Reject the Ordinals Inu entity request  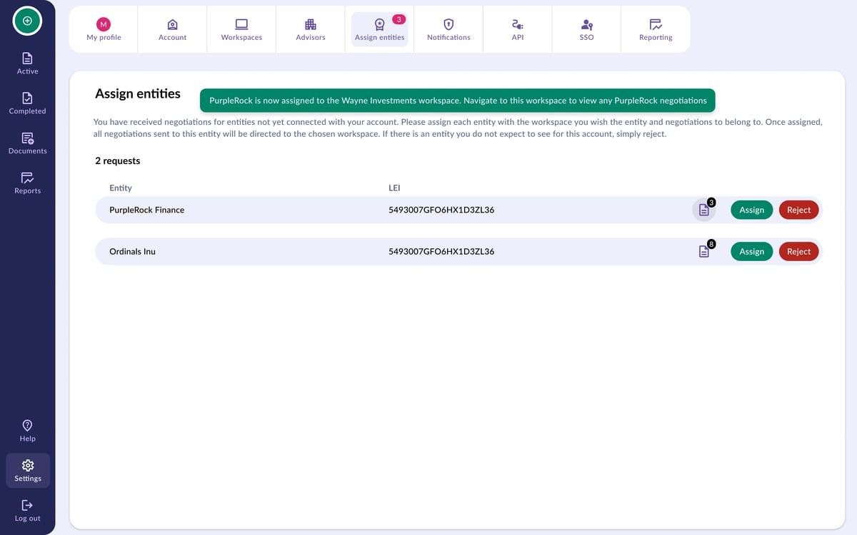pos(798,251)
